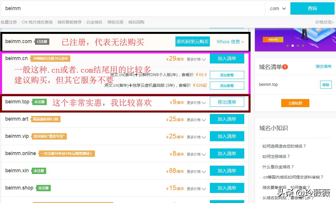Add beimm.cn to the list

pyautogui.click(x=227, y=59)
